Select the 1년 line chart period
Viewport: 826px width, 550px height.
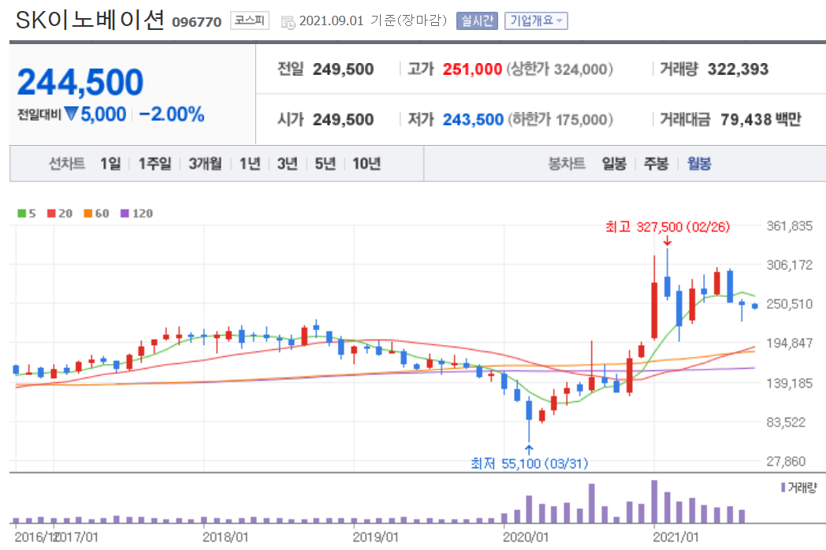tap(250, 164)
